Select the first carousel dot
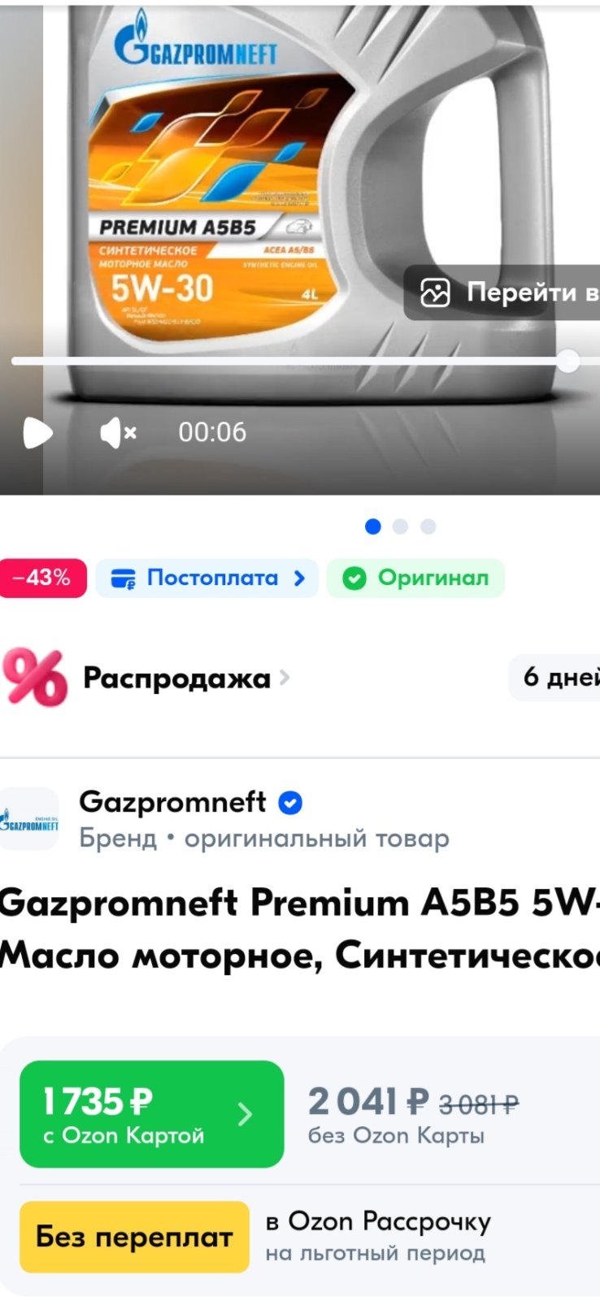The height and width of the screenshot is (1300, 600). pyautogui.click(x=373, y=526)
